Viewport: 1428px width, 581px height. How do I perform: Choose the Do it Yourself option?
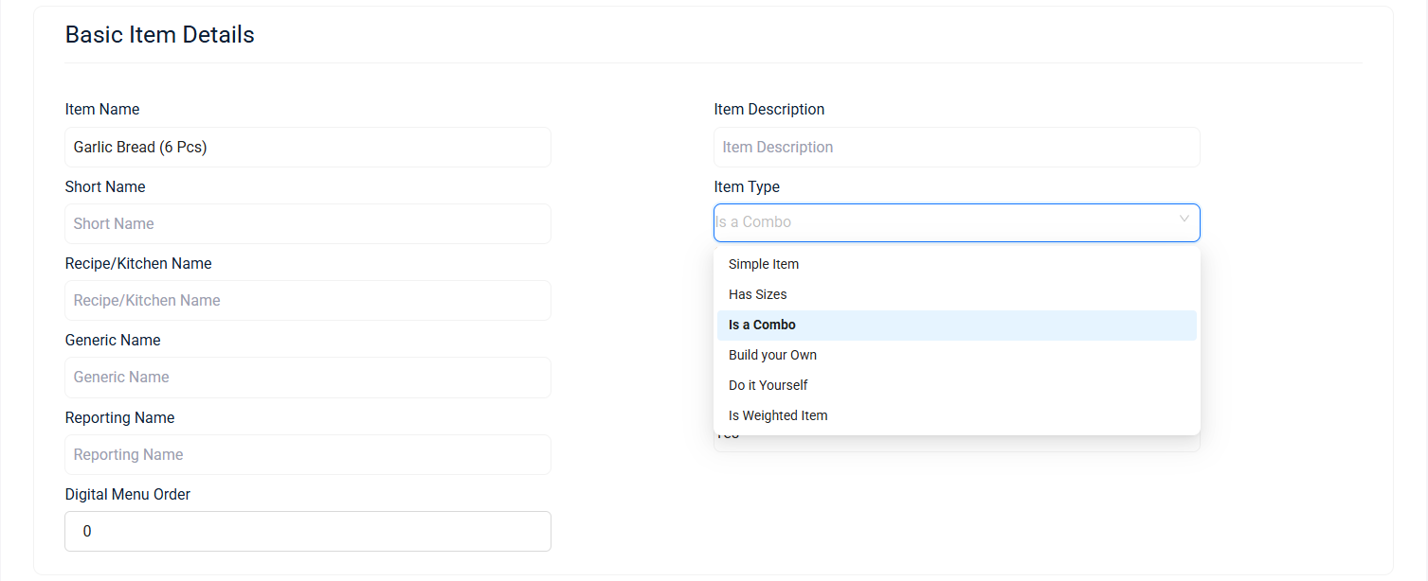[768, 386]
